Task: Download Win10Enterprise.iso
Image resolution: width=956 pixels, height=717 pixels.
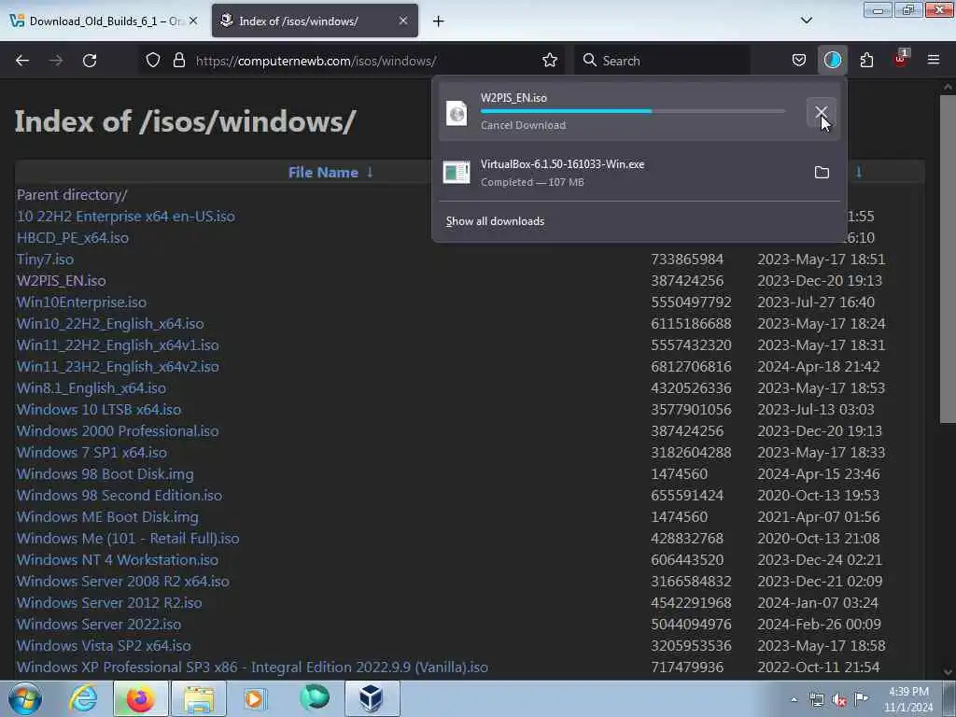Action: 82,302
